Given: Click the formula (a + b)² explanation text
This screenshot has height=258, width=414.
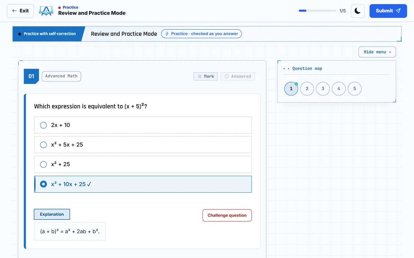Looking at the screenshot, I should point(70,232).
